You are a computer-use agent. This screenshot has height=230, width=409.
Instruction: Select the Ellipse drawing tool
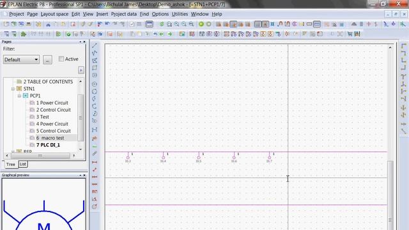[95, 121]
